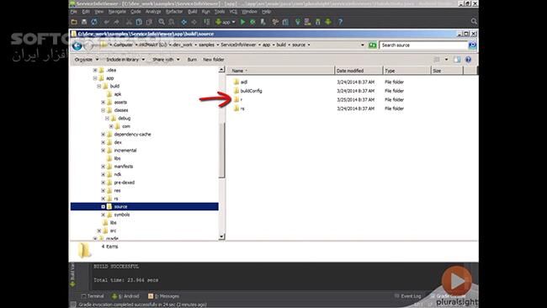Screen dimensions: 547x308
Task: Sort files by Date modified column
Action: (358, 71)
